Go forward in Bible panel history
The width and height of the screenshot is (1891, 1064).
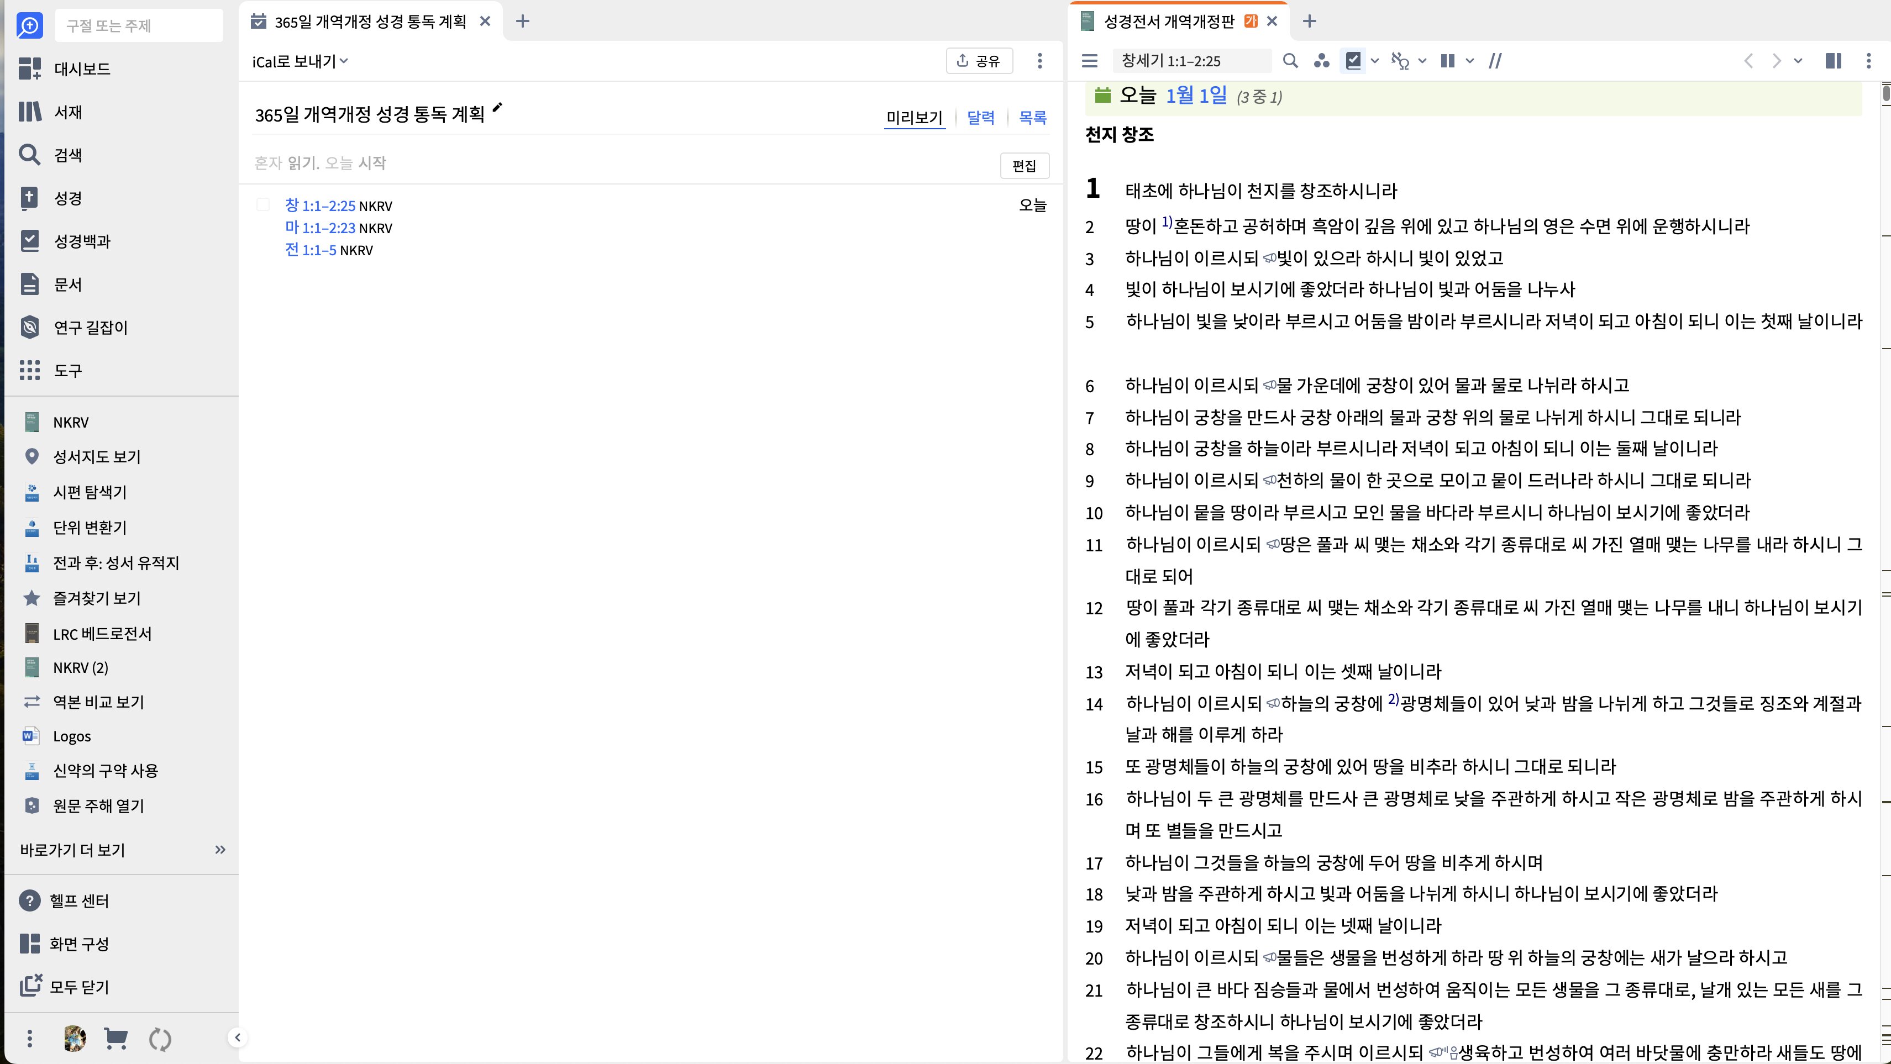click(1777, 61)
